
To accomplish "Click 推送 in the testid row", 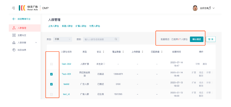I will pos(201,83).
